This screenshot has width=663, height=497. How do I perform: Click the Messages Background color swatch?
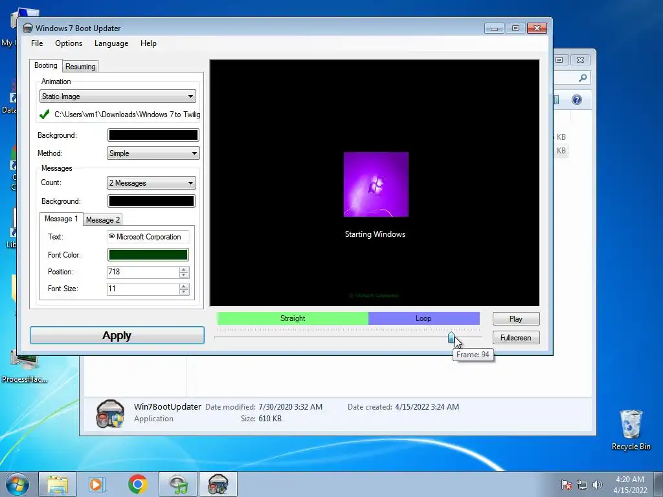tap(152, 201)
